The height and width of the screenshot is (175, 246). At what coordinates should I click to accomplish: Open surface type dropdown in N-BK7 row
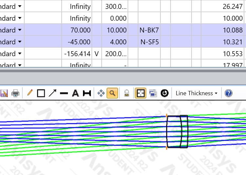[x=20, y=30]
